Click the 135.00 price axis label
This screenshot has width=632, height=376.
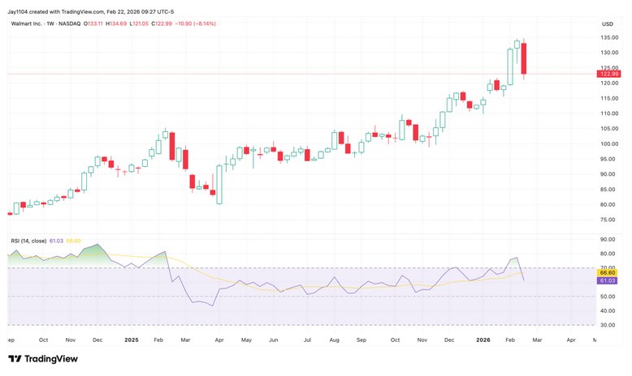pos(609,38)
